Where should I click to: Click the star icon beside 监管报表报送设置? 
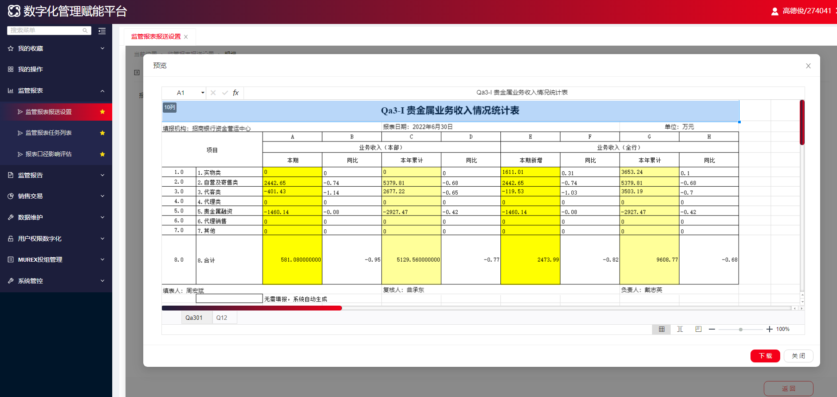[102, 112]
